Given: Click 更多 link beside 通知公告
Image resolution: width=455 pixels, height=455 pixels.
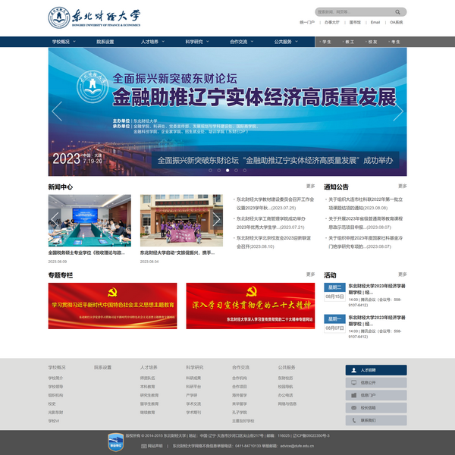Looking at the screenshot, I should pyautogui.click(x=402, y=186).
